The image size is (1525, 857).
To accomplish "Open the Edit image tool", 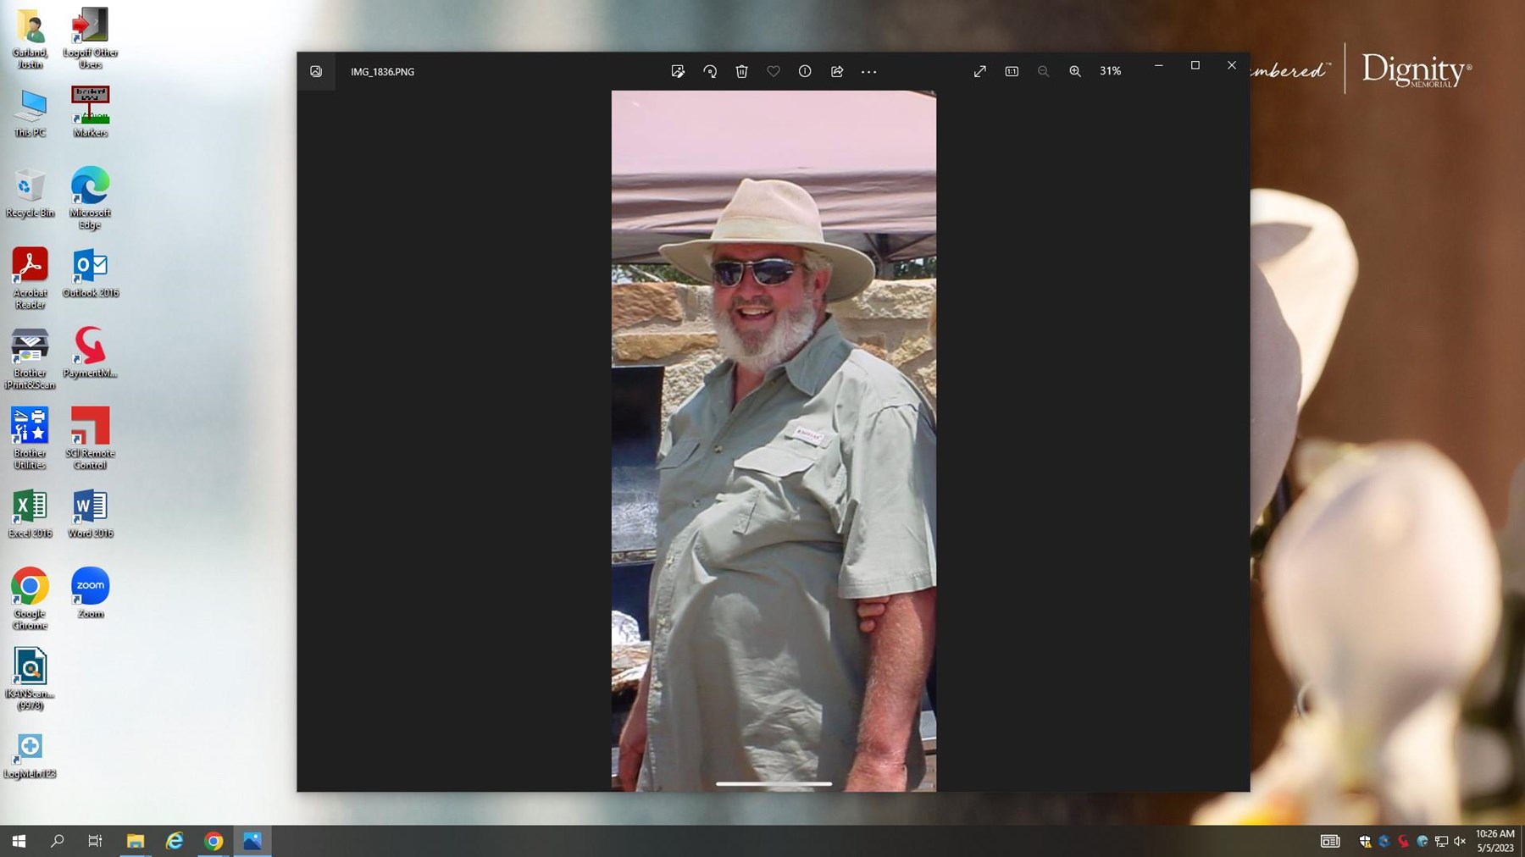I will [x=678, y=72].
